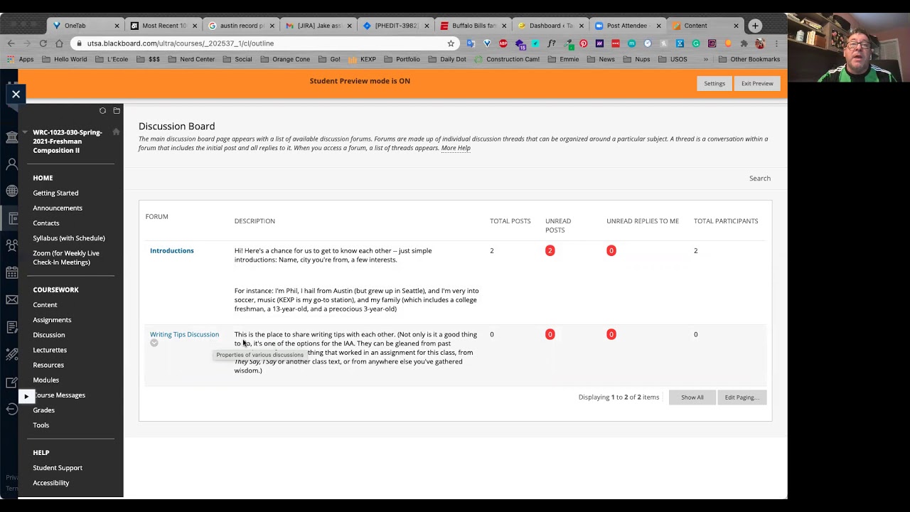The image size is (910, 512).
Task: Show overflow bookmarks with chevron
Action: (705, 60)
